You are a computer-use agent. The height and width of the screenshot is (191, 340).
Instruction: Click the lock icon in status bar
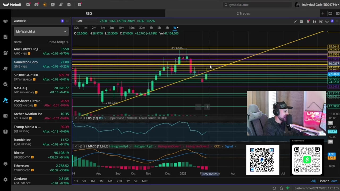pyautogui.click(x=281, y=188)
